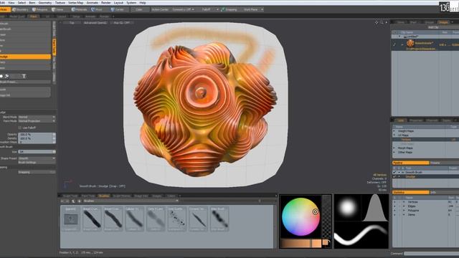The height and width of the screenshot is (258, 459).
Task: Open the Render menu
Action: (x=106, y=3)
